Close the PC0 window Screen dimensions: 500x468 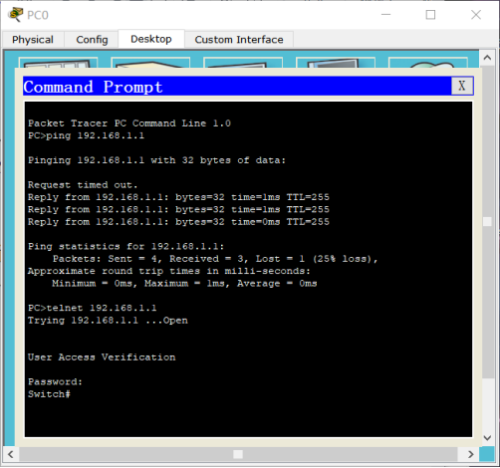[x=476, y=15]
